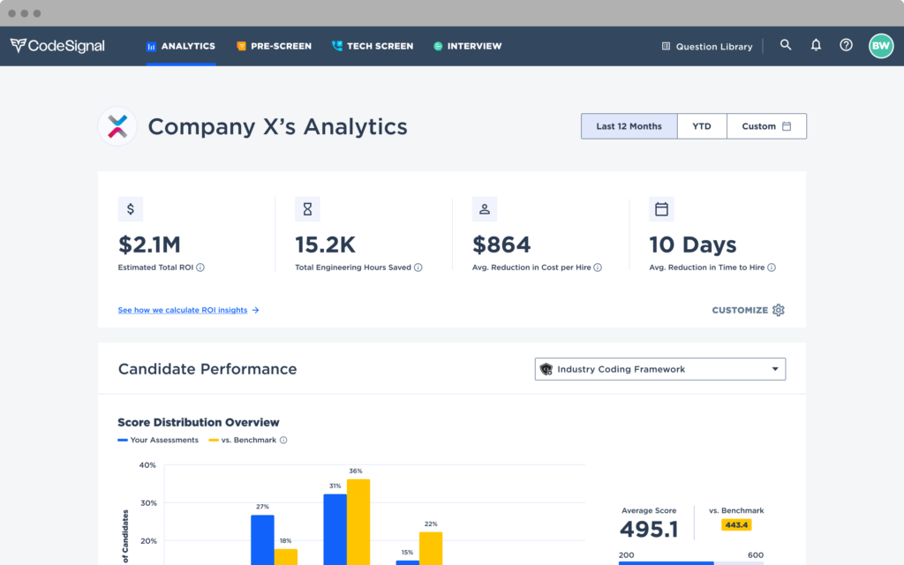Image resolution: width=904 pixels, height=565 pixels.
Task: Click the 495.1 average score value
Action: tap(649, 529)
